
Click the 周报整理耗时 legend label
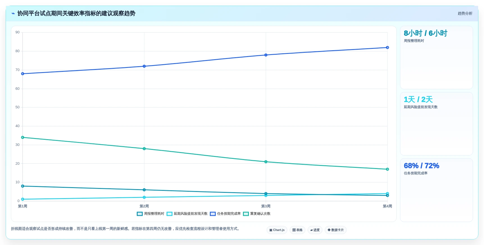[154, 214]
